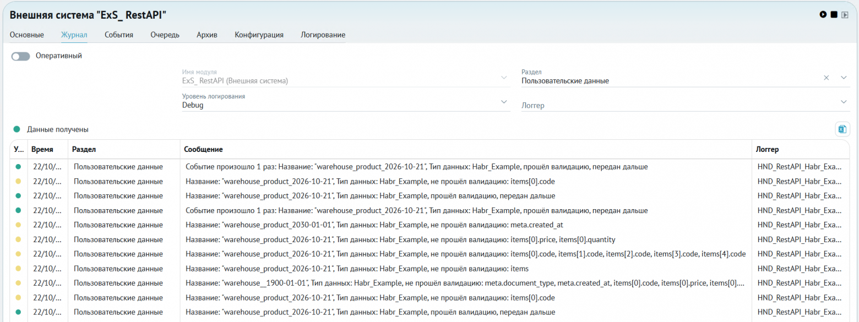The image size is (859, 322).
Task: Open the Журнал tab
Action: click(x=74, y=35)
